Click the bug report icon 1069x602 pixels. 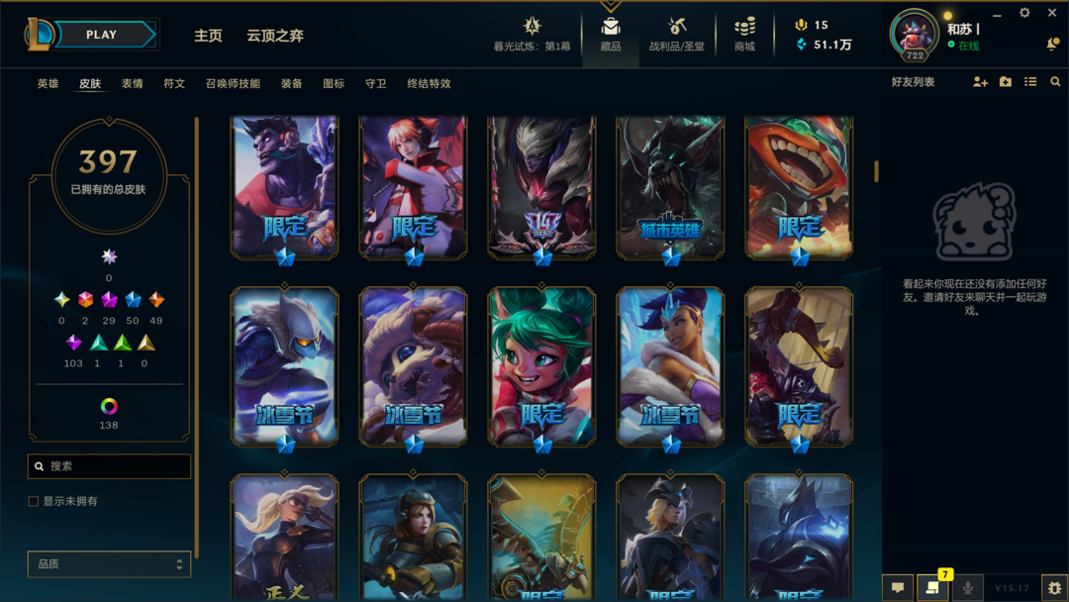1055,587
